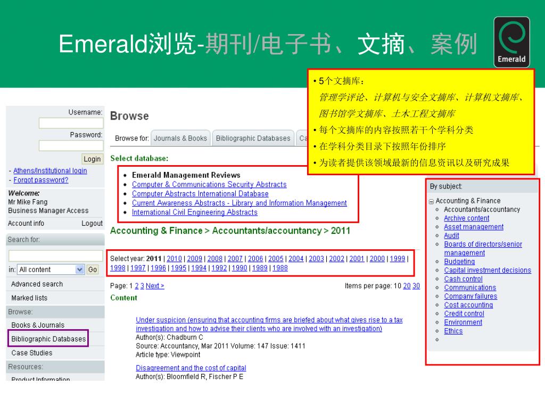Select year 2005
The width and height of the screenshot is (545, 409).
pos(276,259)
